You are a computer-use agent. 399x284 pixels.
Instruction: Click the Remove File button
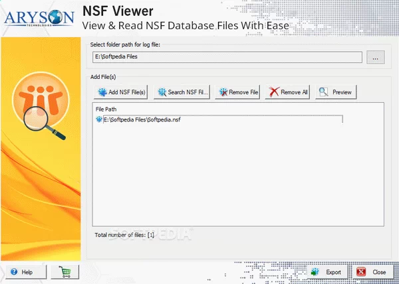point(237,92)
